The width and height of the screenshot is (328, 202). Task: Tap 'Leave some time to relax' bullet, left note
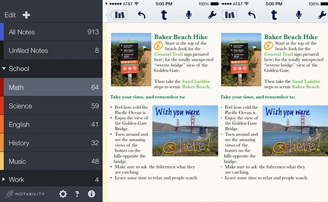pyautogui.click(x=156, y=178)
